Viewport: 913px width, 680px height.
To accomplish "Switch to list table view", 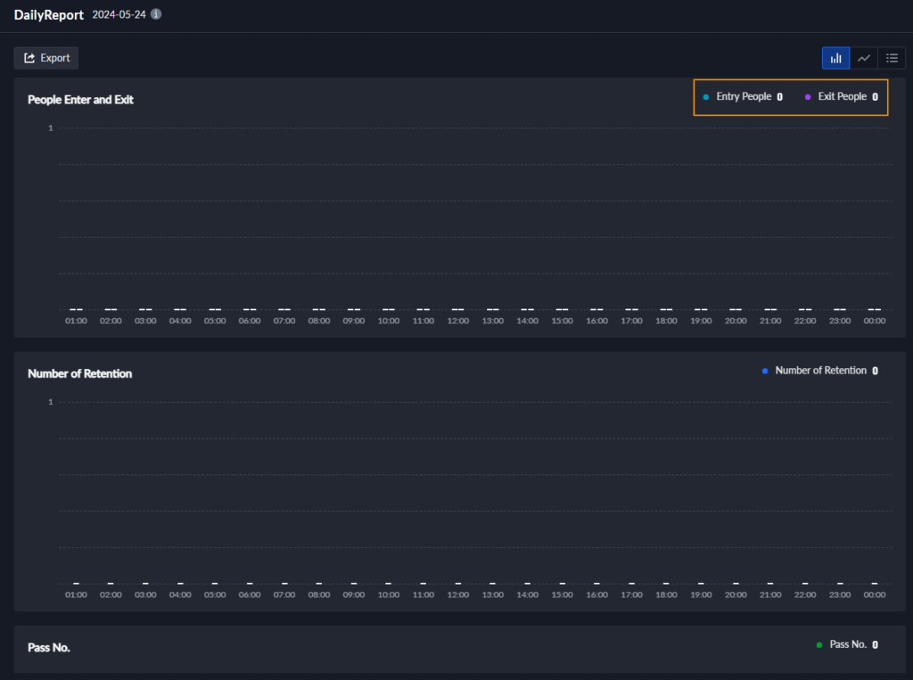I will click(x=892, y=58).
